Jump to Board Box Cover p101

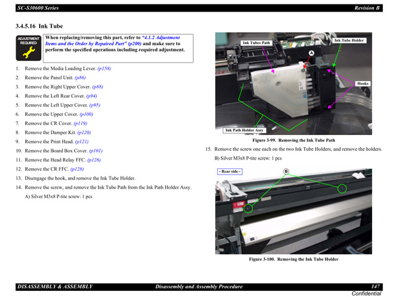click(x=96, y=151)
